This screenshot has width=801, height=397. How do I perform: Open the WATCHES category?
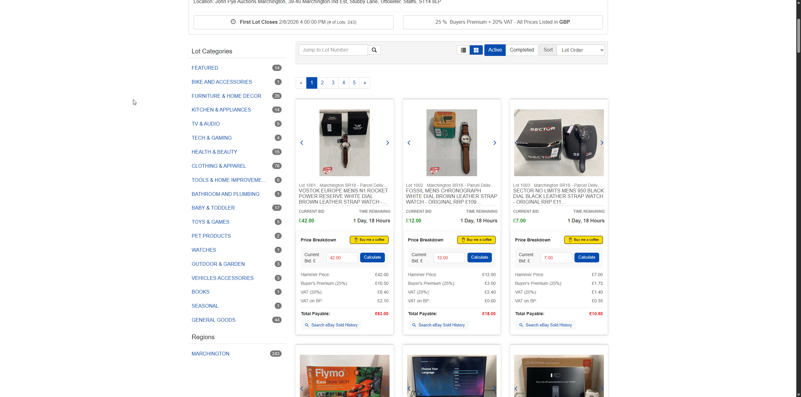click(x=203, y=250)
